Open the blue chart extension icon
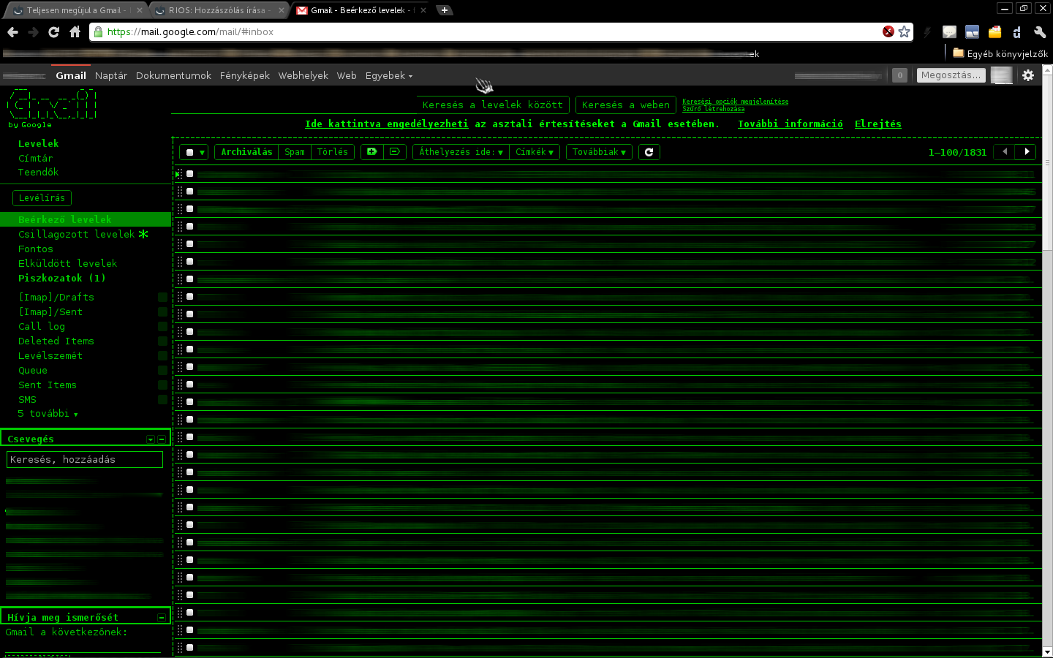The height and width of the screenshot is (658, 1053). 972,32
